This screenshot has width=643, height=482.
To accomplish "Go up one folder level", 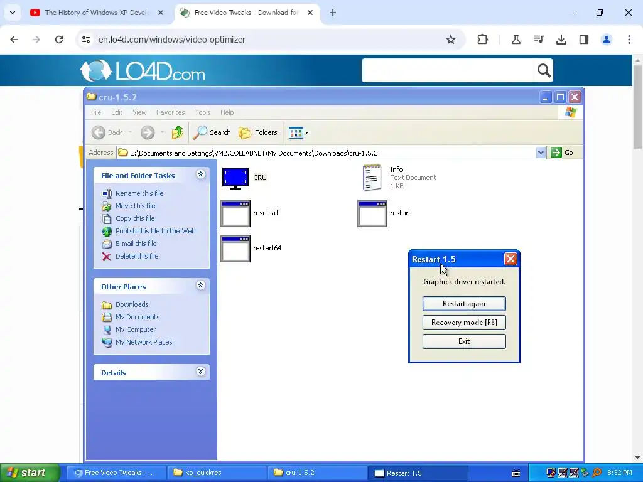I will tap(177, 132).
